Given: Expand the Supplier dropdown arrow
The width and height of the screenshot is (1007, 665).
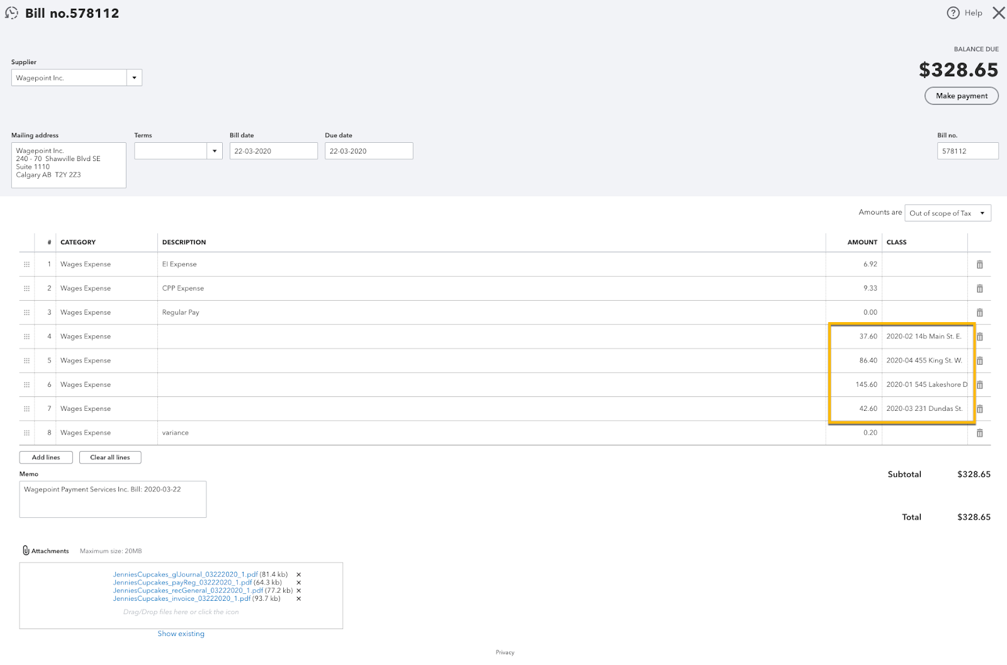Looking at the screenshot, I should tap(134, 78).
